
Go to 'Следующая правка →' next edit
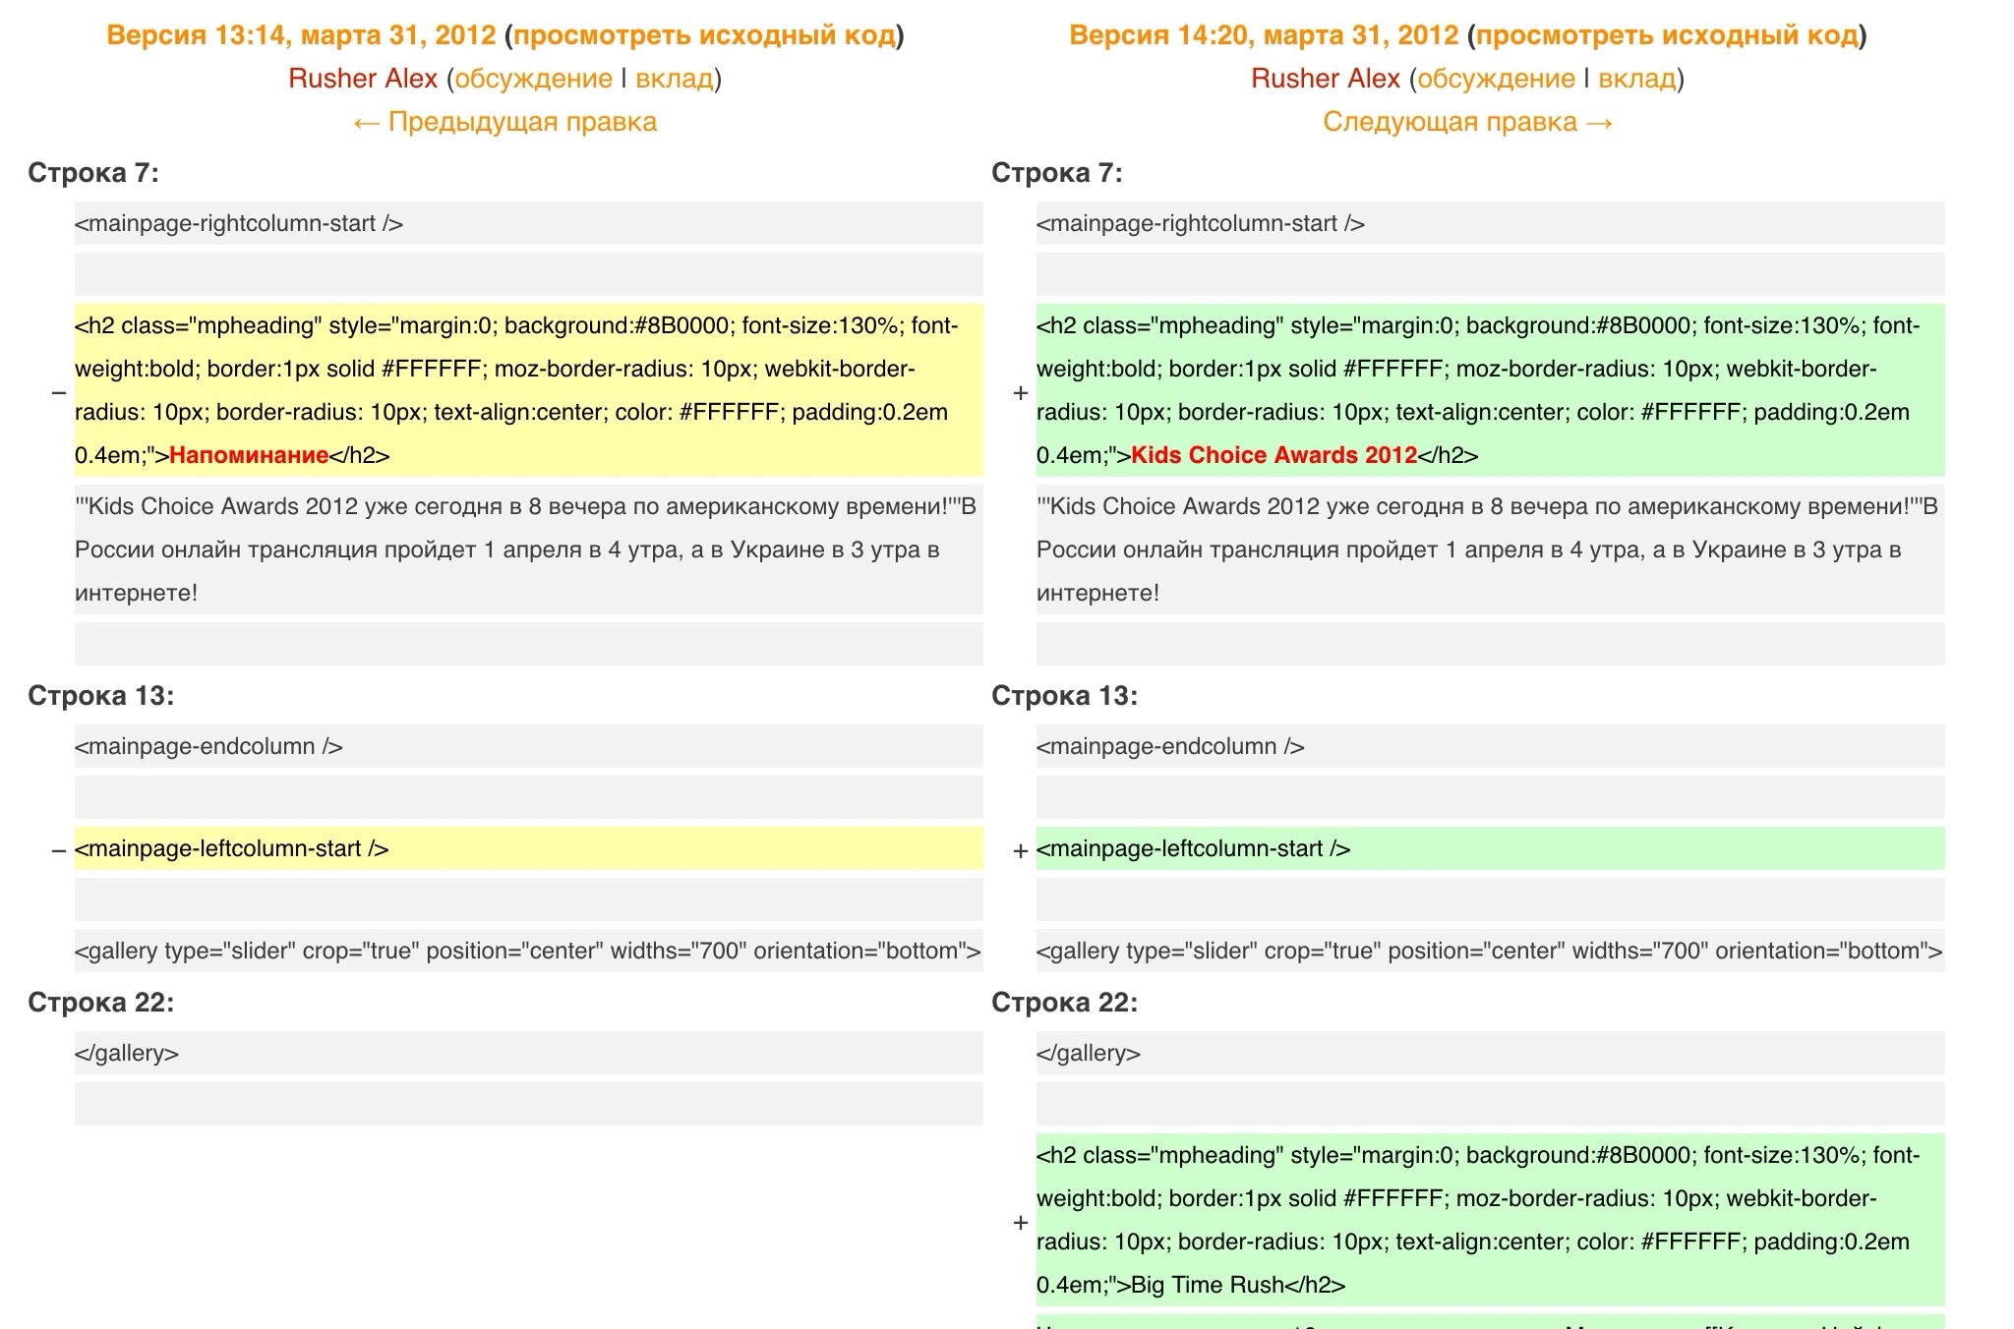click(1468, 122)
